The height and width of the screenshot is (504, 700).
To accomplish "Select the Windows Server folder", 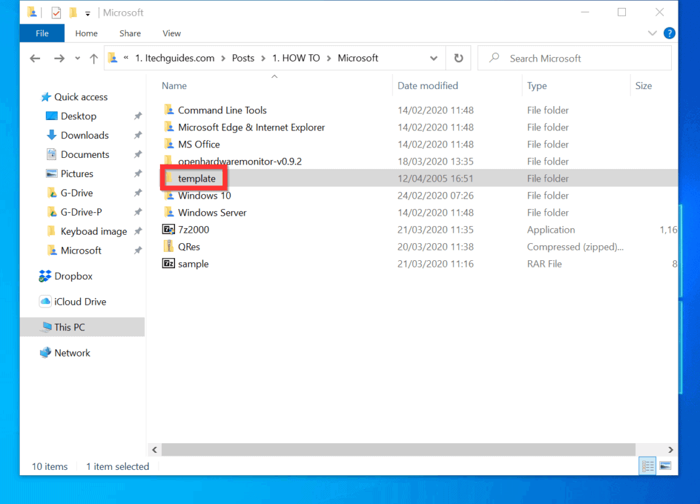I will [212, 212].
